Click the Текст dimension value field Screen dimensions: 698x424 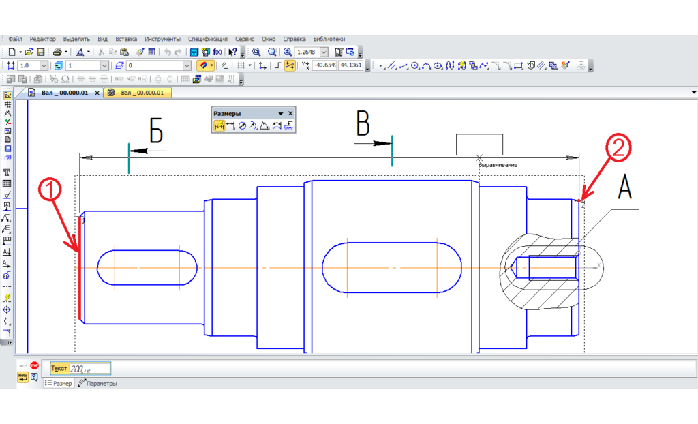(90, 369)
